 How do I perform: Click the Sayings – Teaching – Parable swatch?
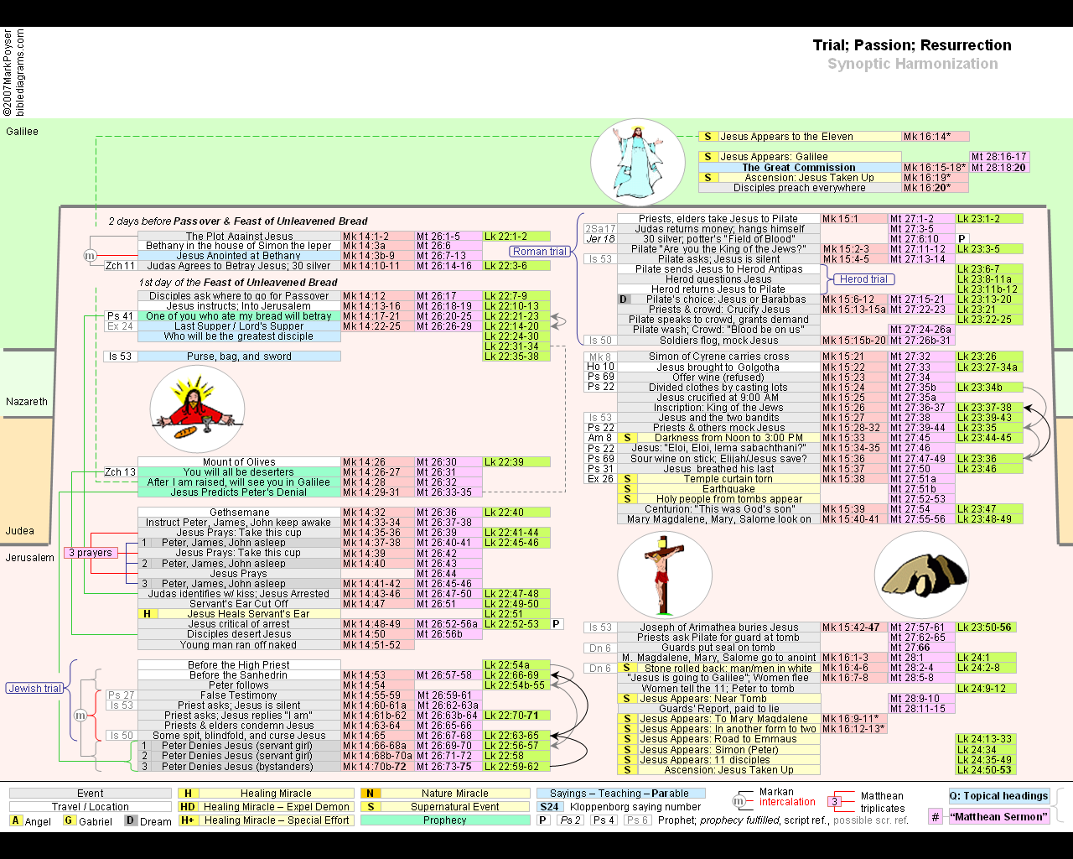click(621, 794)
